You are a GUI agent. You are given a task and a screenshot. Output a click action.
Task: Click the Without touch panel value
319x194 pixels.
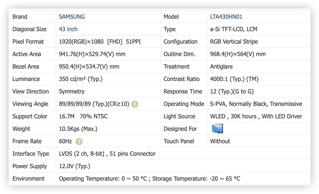coord(220,141)
